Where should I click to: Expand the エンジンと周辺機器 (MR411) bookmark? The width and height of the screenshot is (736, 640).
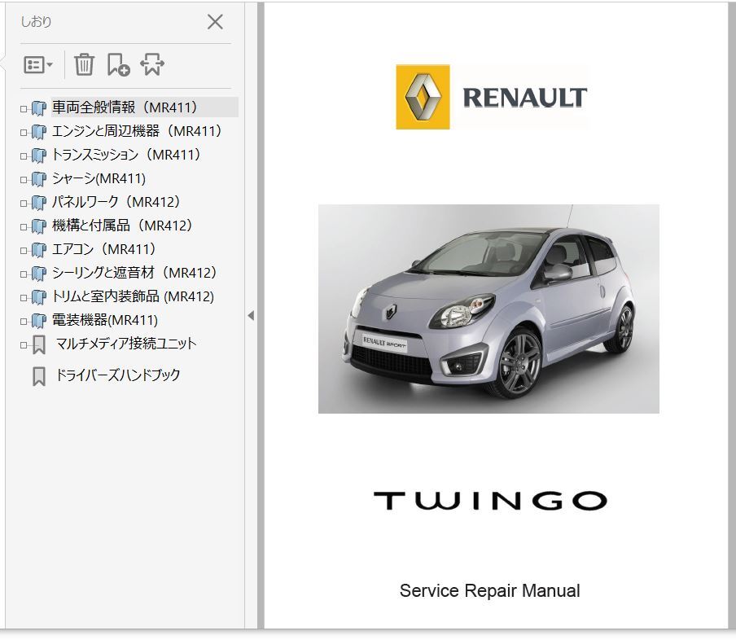[x=24, y=133]
